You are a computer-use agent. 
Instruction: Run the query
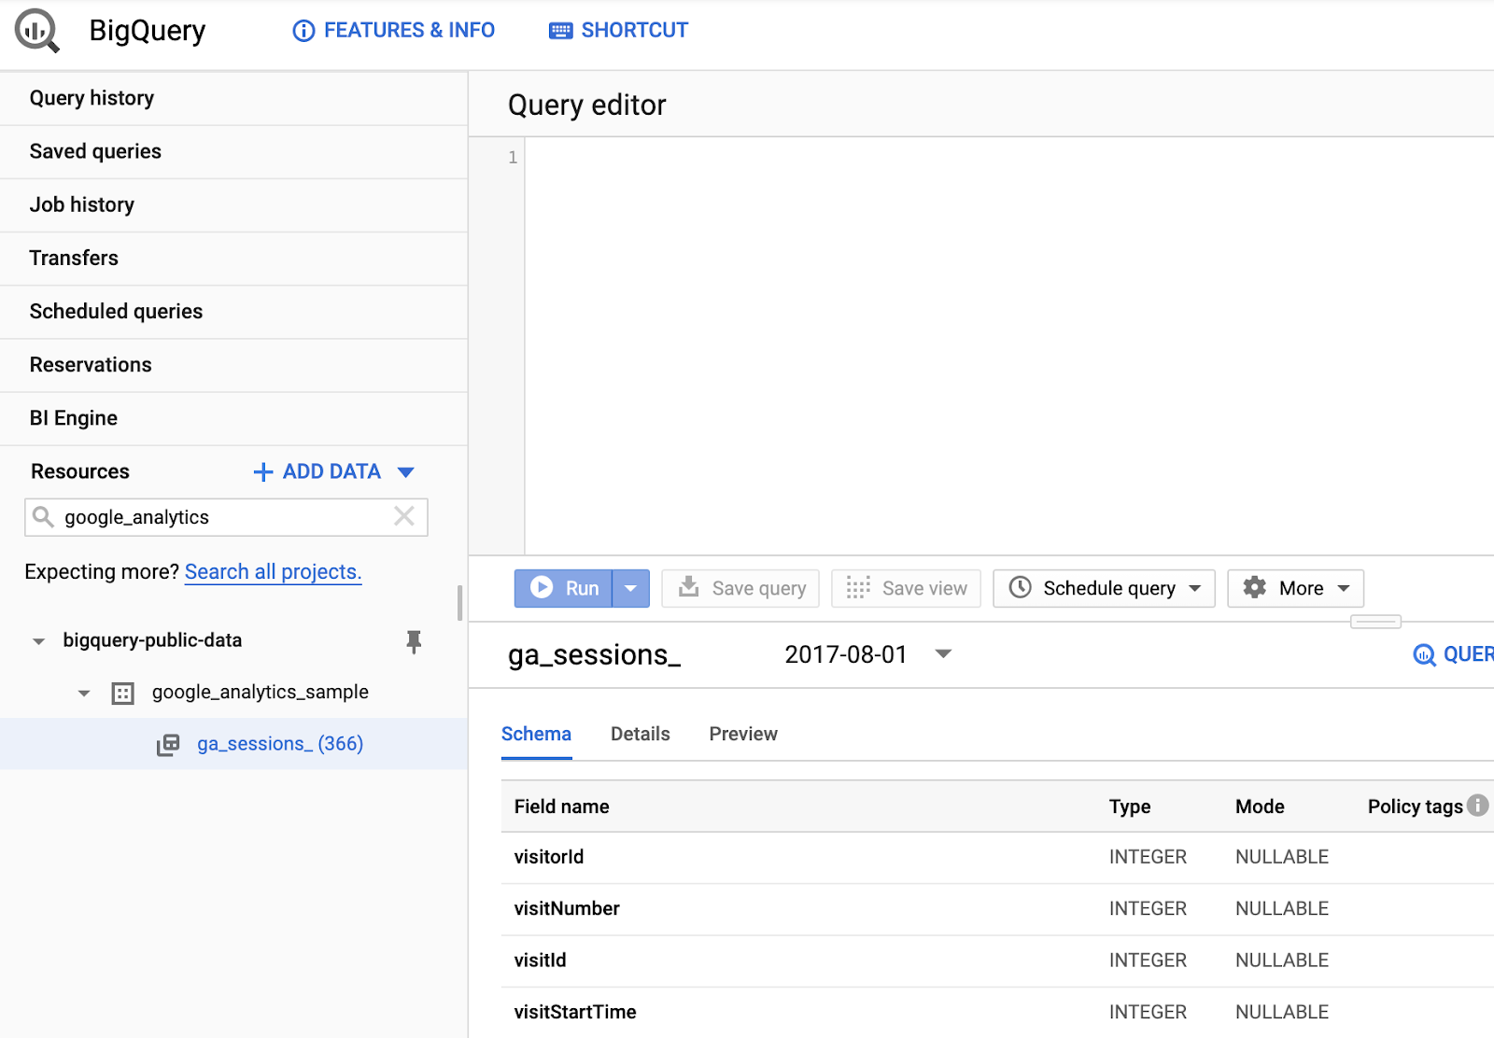point(563,588)
